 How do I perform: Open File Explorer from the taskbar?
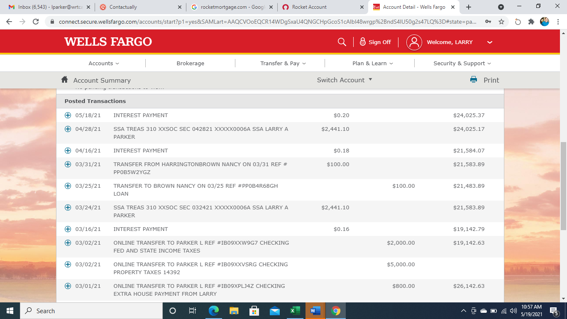[x=234, y=311]
